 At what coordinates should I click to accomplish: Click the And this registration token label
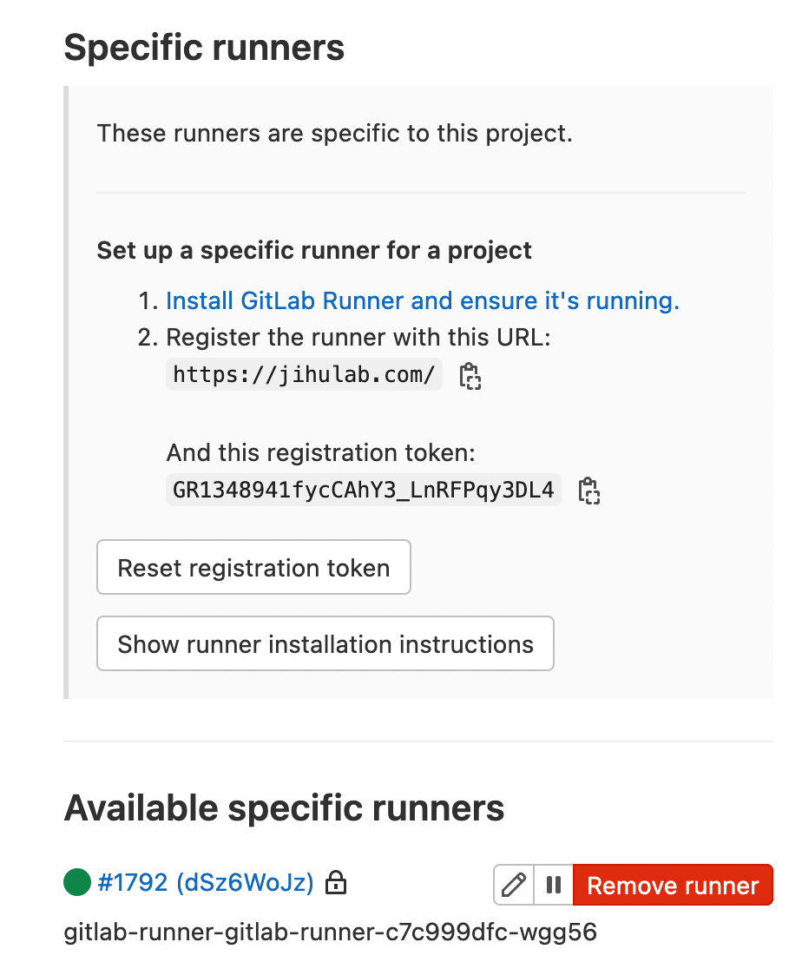coord(320,453)
